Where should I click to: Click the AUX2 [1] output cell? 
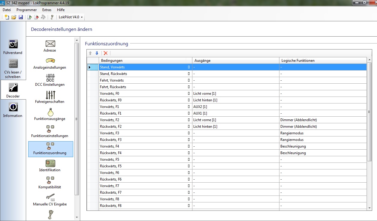click(236, 107)
